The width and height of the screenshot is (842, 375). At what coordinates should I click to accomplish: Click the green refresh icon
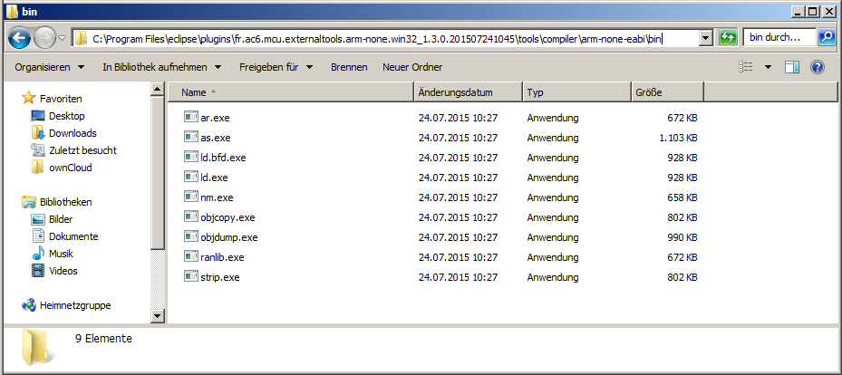(727, 37)
